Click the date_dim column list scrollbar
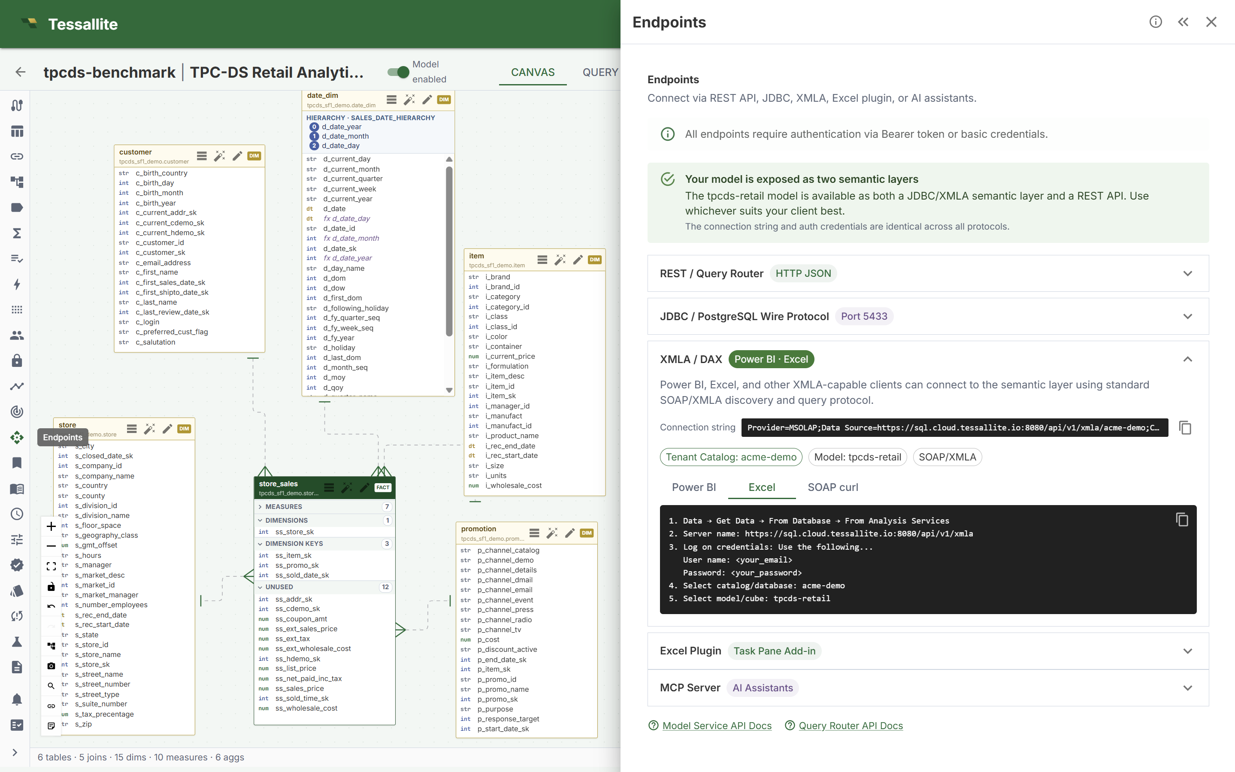This screenshot has width=1235, height=772. tap(449, 252)
